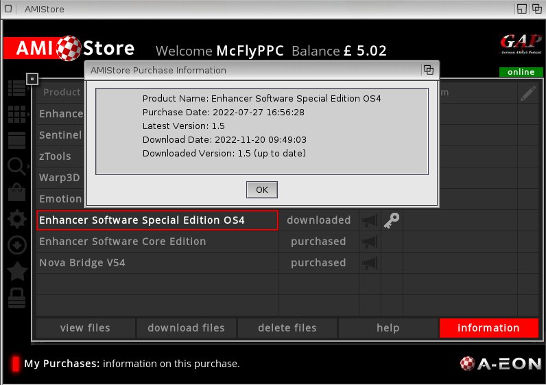Viewport: 546px width, 385px height.
Task: Select the banner rows view sidebar icon
Action: click(16, 140)
